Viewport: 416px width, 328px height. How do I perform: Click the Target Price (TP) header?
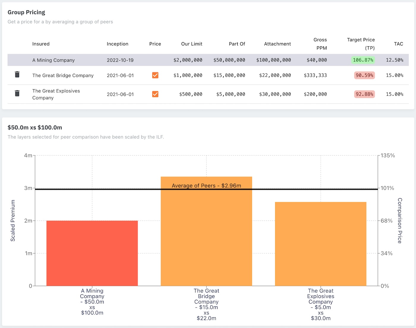(x=361, y=44)
